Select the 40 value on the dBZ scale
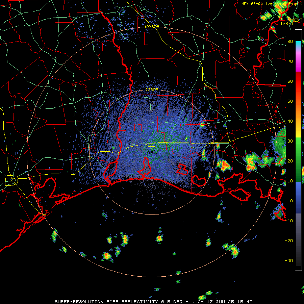This screenshot has height=304, width=304. pyautogui.click(x=290, y=121)
